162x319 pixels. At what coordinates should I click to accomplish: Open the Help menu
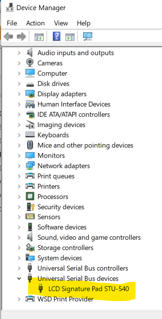pos(83,23)
